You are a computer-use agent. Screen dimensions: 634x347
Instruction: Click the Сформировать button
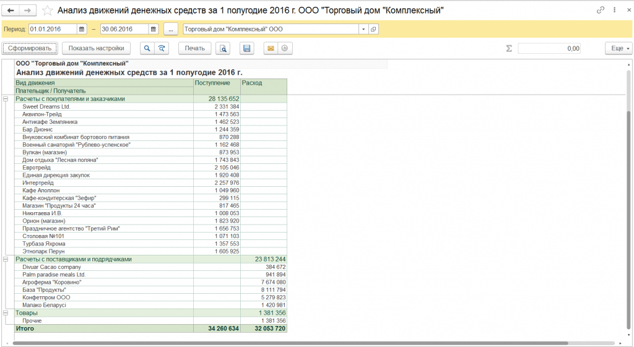(x=29, y=48)
